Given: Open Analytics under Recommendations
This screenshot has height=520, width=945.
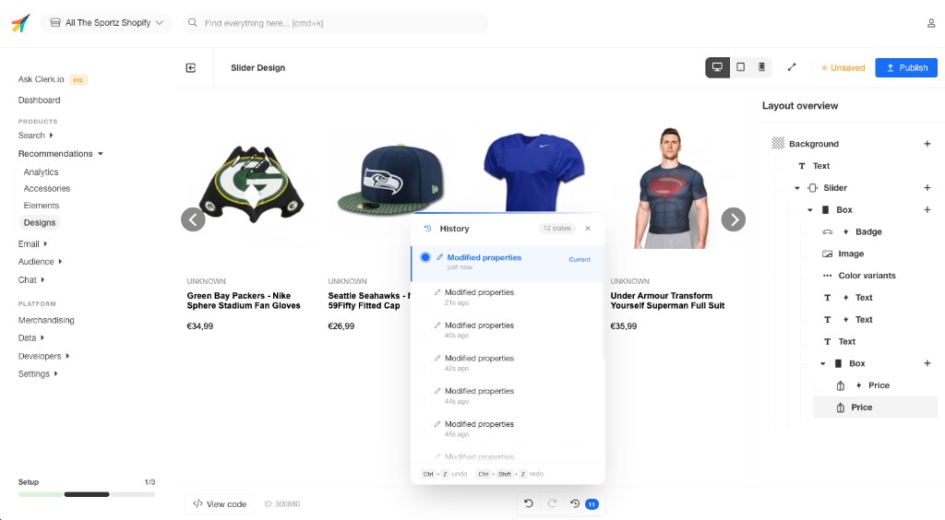Looking at the screenshot, I should (x=41, y=172).
